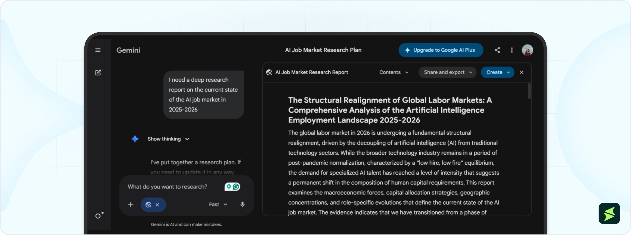Open the Fast model selector
This screenshot has height=235, width=631.
(218, 204)
